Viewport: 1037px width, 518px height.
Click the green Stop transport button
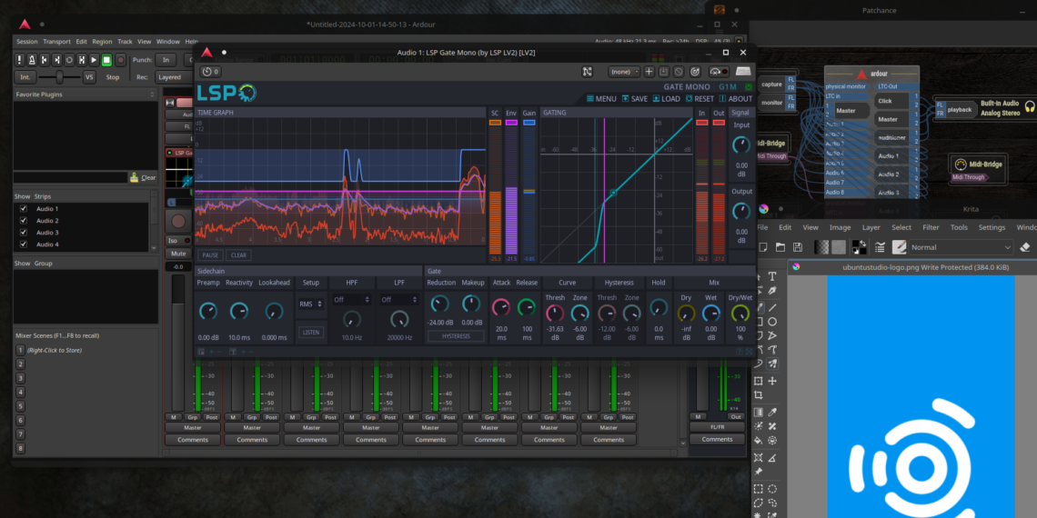tap(106, 60)
